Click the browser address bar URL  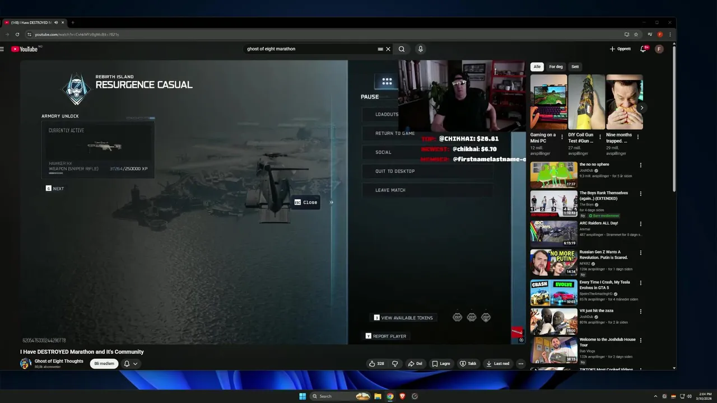(77, 34)
